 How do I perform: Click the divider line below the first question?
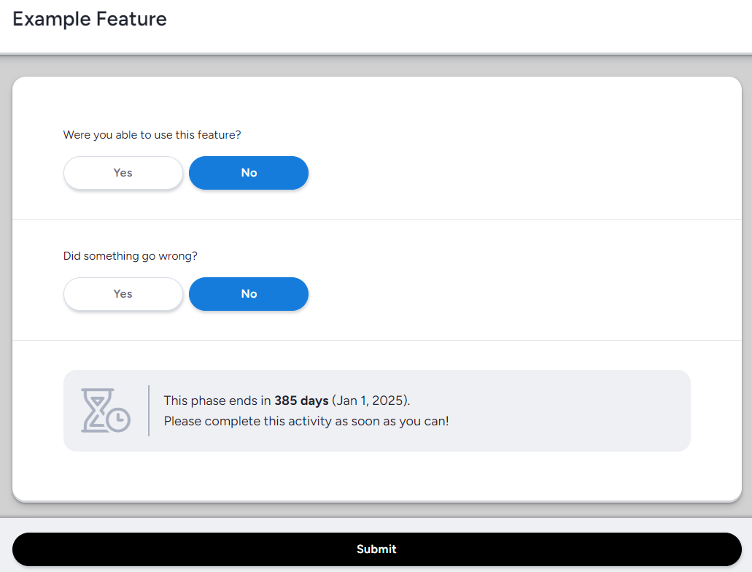376,219
